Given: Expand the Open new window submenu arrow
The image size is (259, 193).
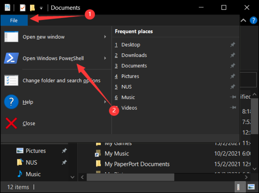Looking at the screenshot, I should tap(105, 37).
